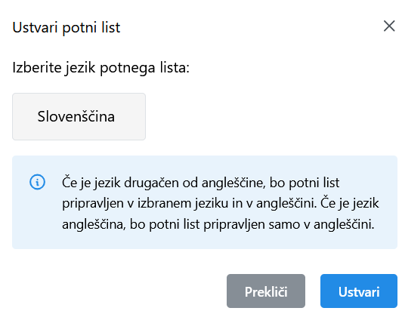Click the blue info circle icon
The height and width of the screenshot is (311, 402).
38,182
